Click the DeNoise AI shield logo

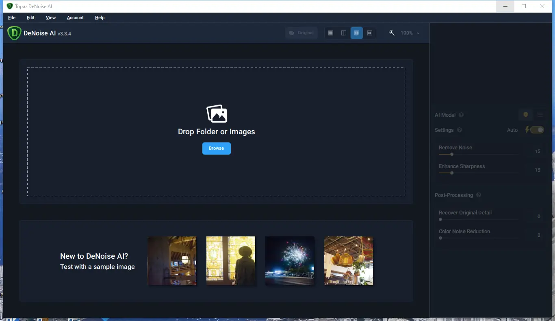[14, 33]
